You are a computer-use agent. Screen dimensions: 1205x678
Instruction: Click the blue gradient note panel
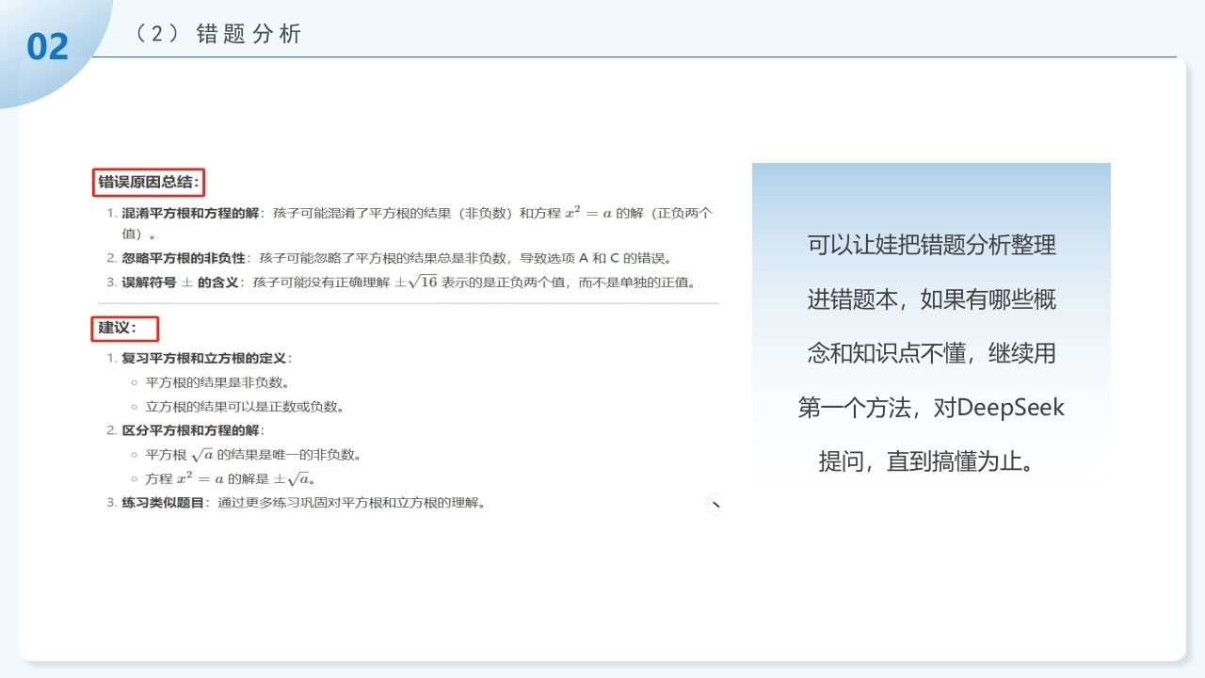pyautogui.click(x=931, y=320)
